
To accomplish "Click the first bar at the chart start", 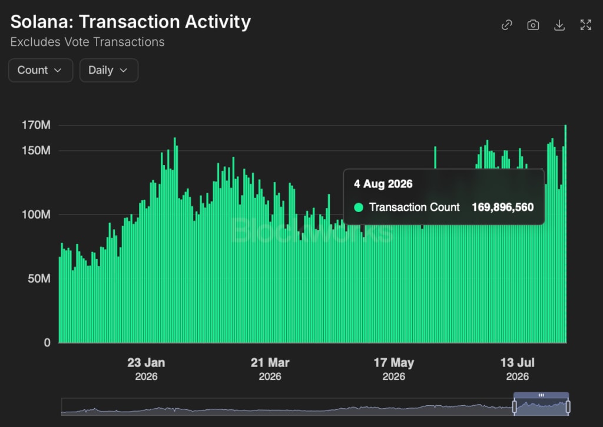I will point(59,300).
